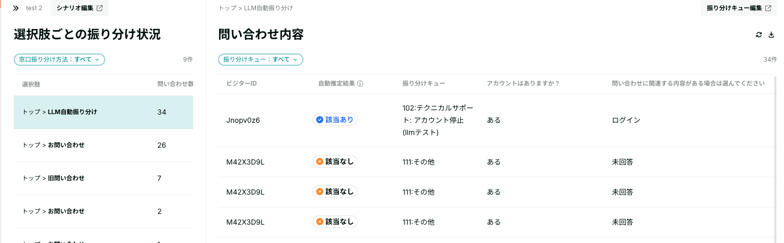The height and width of the screenshot is (243, 784).
Task: Click the first orange 該当なし X icon
Action: 320,161
